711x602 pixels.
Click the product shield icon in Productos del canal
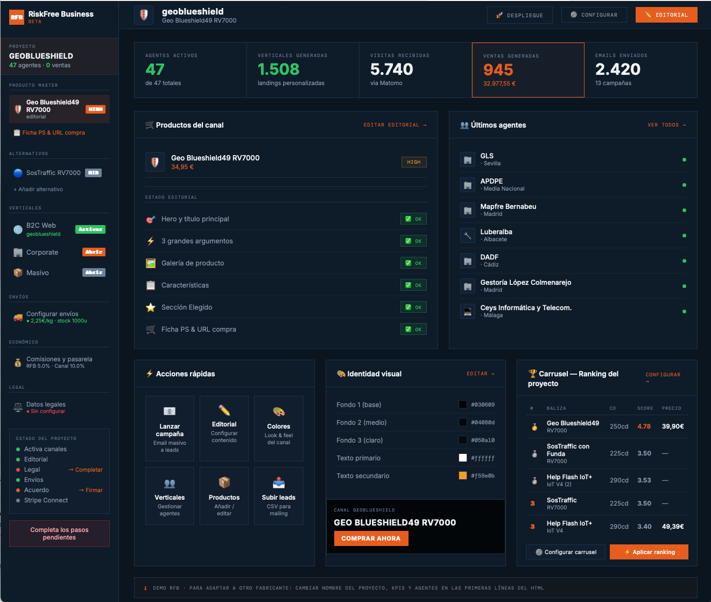click(x=155, y=162)
